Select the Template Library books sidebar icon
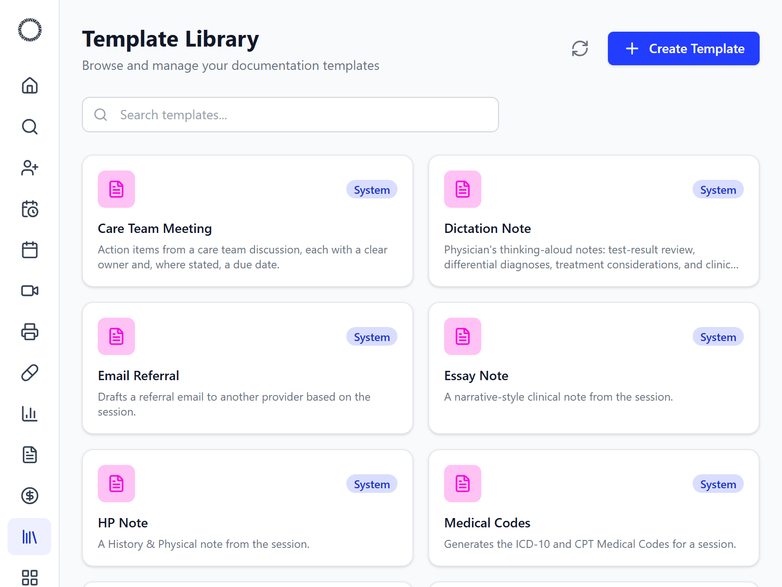The width and height of the screenshot is (782, 587). coord(30,537)
